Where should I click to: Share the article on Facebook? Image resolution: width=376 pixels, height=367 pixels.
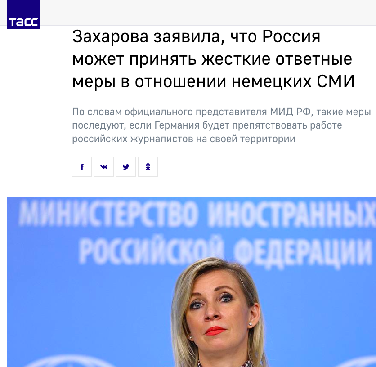tap(82, 167)
